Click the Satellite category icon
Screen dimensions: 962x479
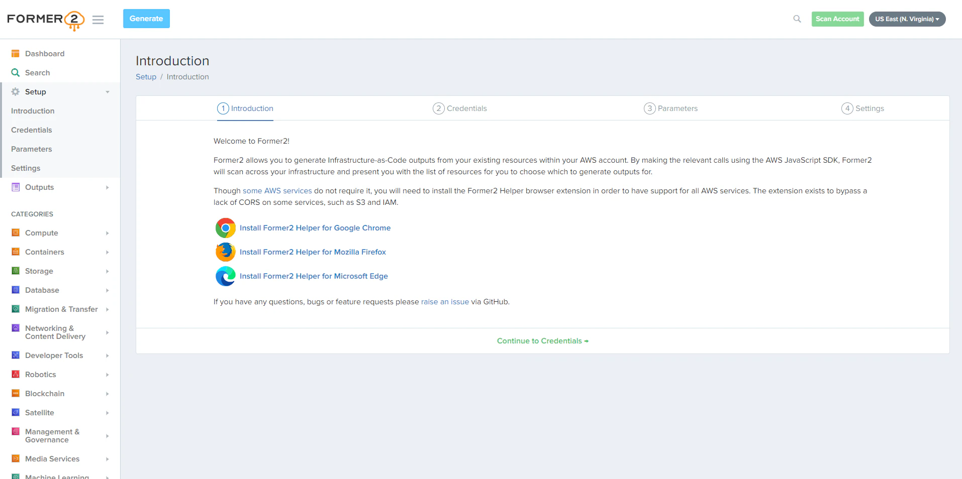tap(16, 413)
